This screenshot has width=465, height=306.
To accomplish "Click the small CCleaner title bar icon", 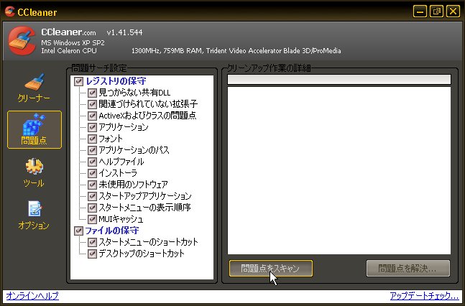I will 10,11.
